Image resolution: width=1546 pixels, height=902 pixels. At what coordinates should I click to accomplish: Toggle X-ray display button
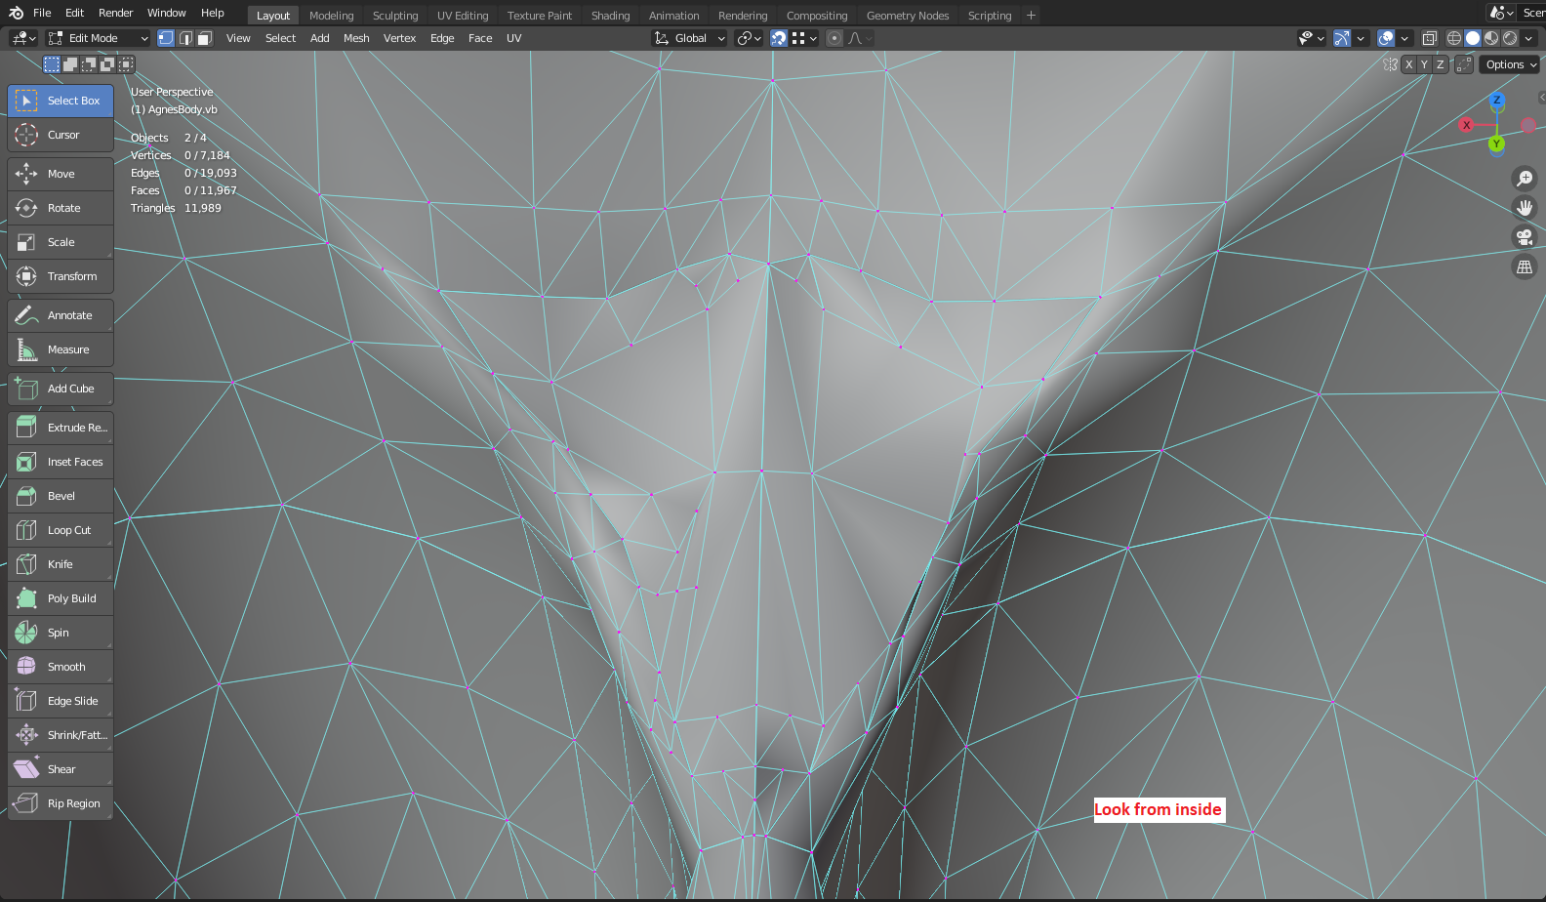(x=1429, y=38)
